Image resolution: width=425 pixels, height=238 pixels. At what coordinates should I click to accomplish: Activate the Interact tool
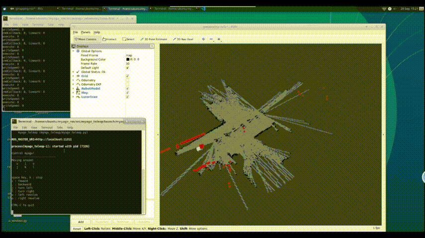[x=109, y=39]
